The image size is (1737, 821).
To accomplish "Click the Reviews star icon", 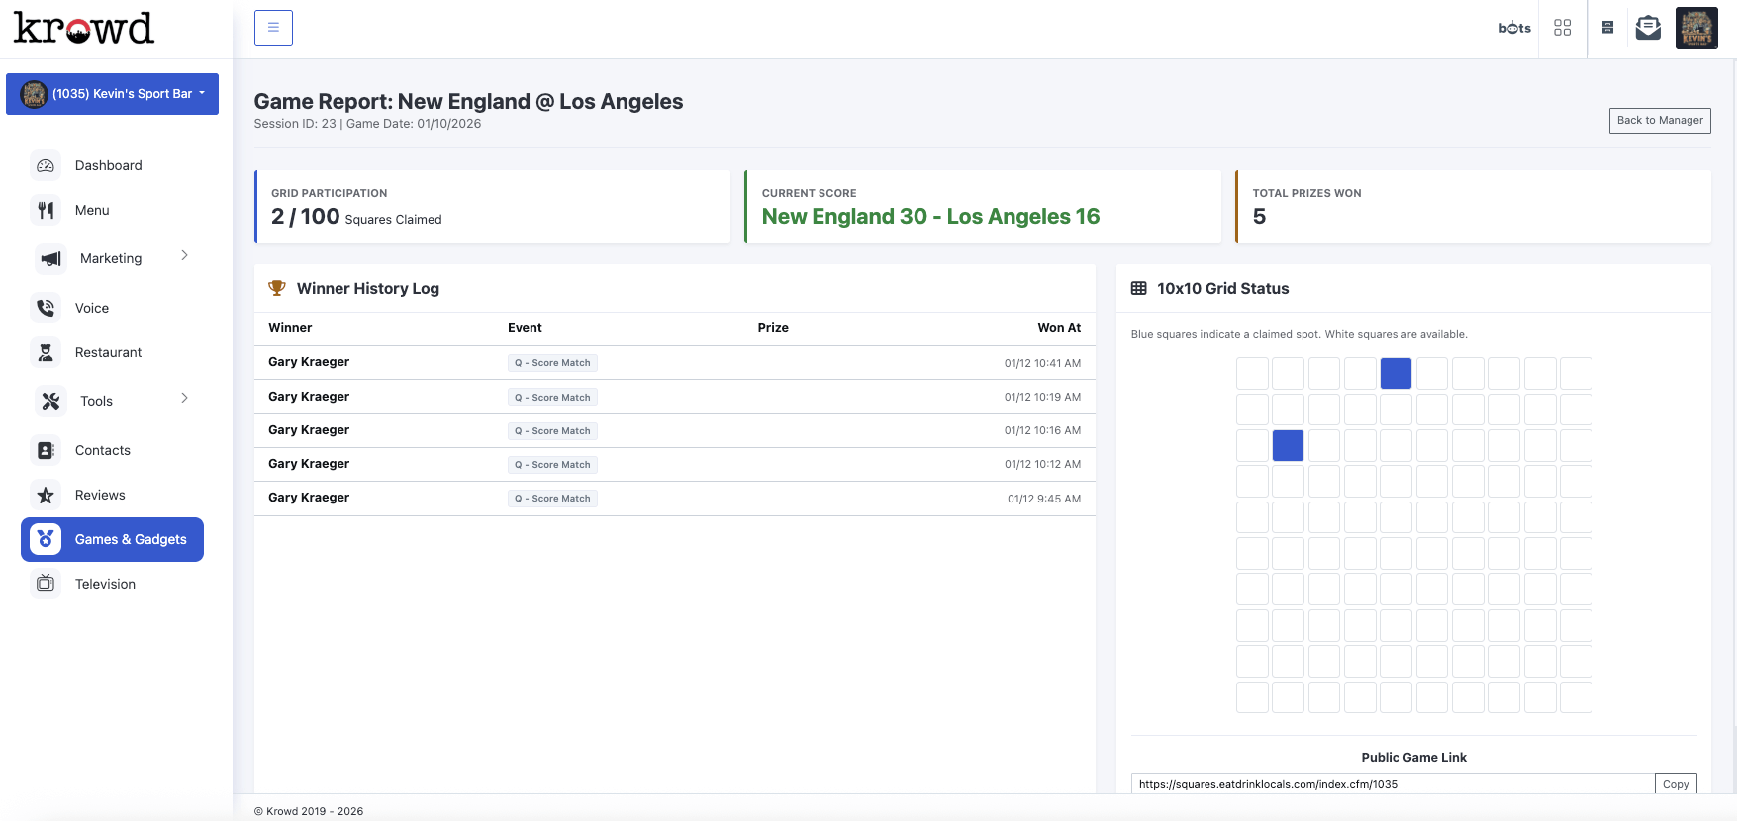I will click(x=46, y=495).
